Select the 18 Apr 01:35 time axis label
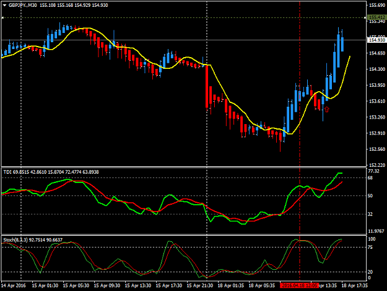The height and width of the screenshot is (291, 387). pyautogui.click(x=231, y=285)
